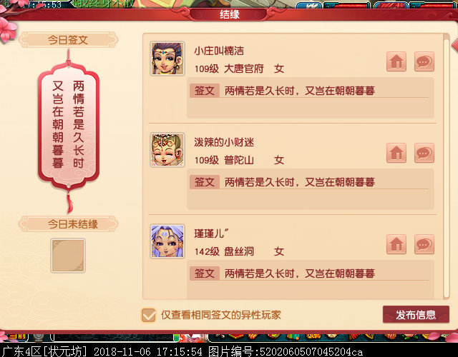
Task: Click 签文 message field of 小庄叫楠洁
Action: (311, 98)
